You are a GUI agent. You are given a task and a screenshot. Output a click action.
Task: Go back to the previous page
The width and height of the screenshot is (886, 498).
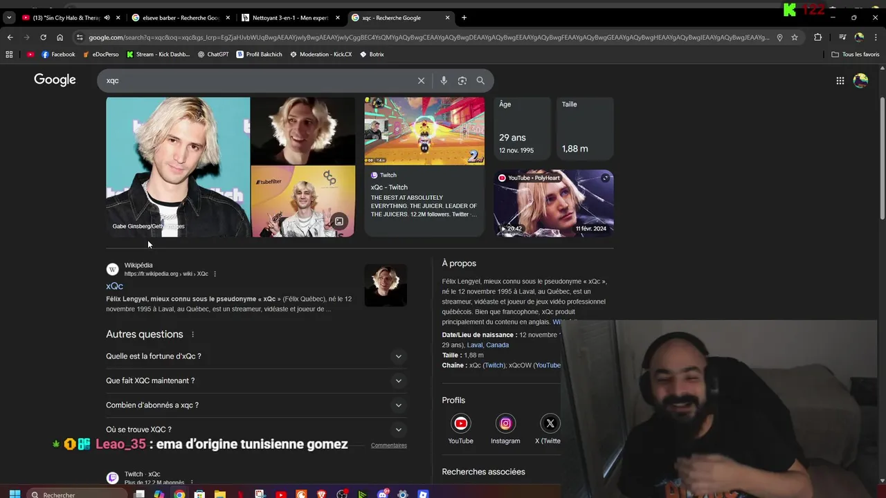click(10, 37)
